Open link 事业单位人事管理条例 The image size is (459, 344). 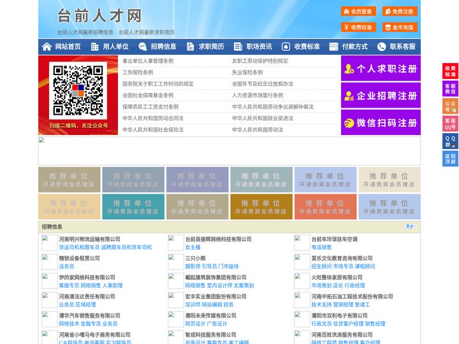tap(148, 61)
